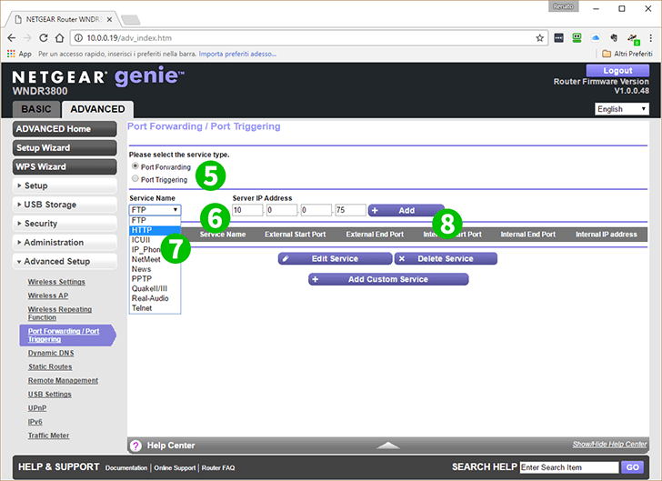
Task: Open the Static Routes link
Action: 50,367
